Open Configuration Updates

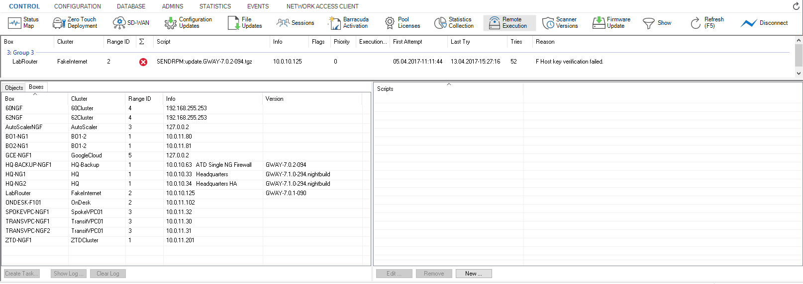[188, 23]
